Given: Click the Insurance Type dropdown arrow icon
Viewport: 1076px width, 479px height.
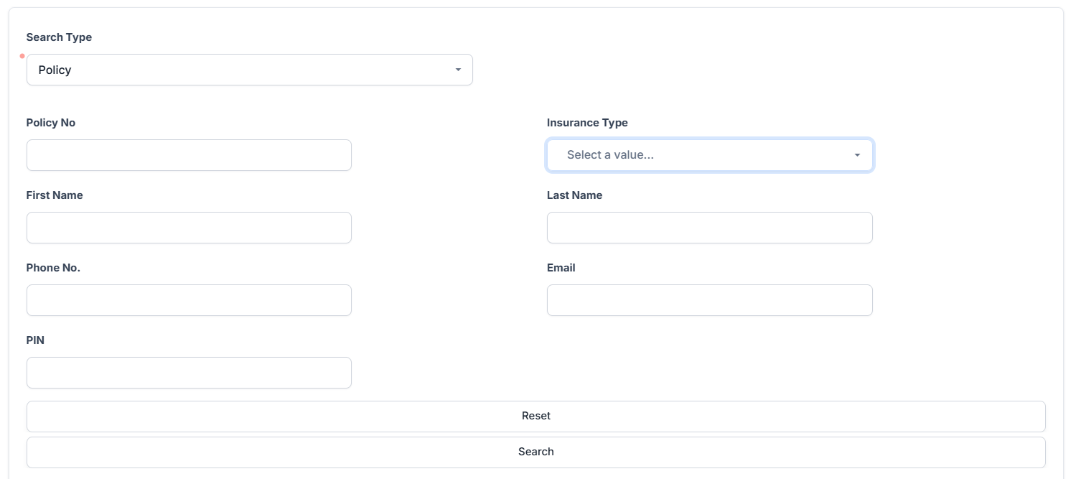Looking at the screenshot, I should point(857,155).
